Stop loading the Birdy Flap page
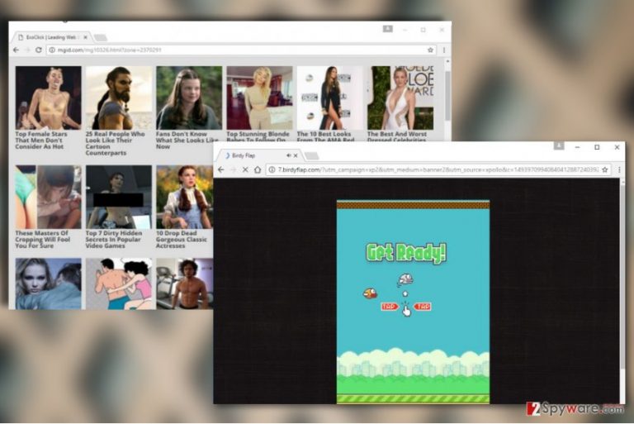 tap(245, 169)
